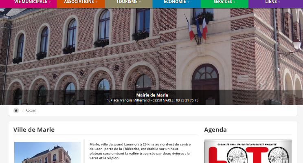
Task: Click the home icon in breadcrumb
Action: point(16,110)
